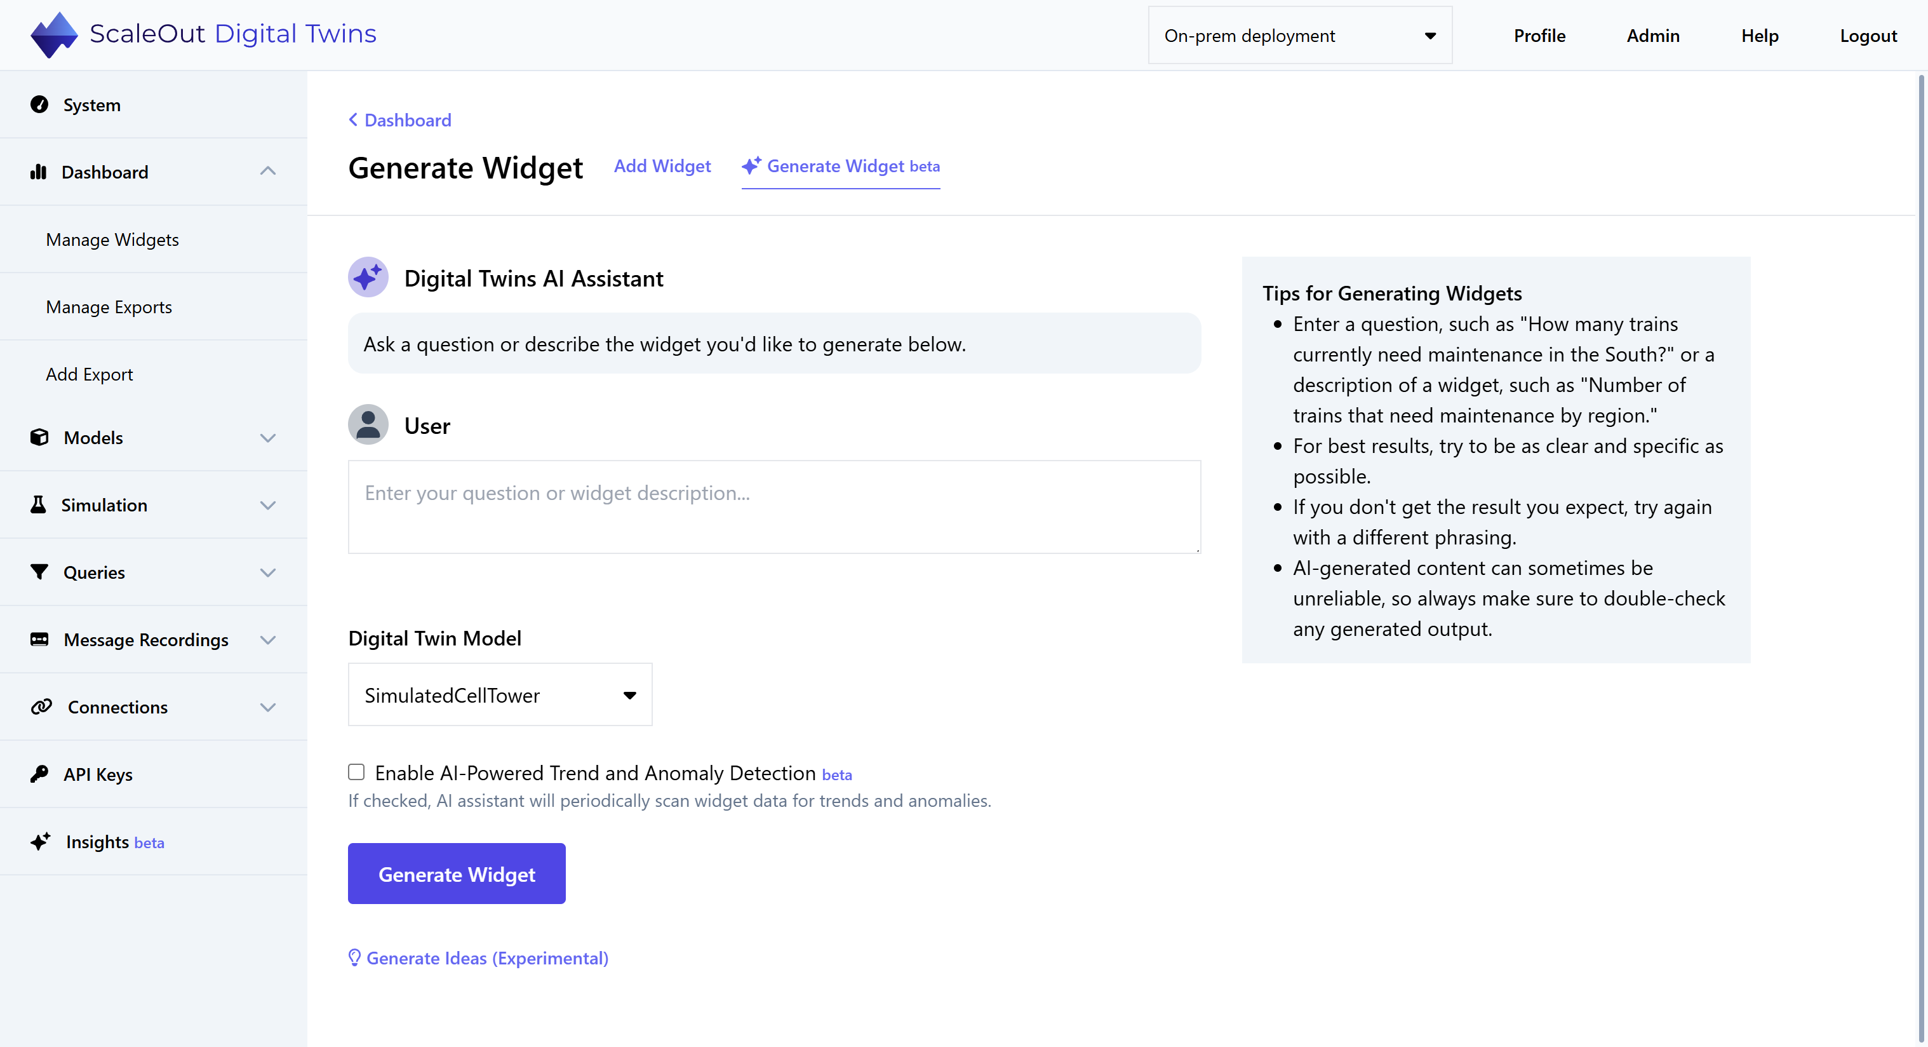
Task: Enable AI-Powered Trend and Anomaly Detection checkbox
Action: click(x=356, y=772)
